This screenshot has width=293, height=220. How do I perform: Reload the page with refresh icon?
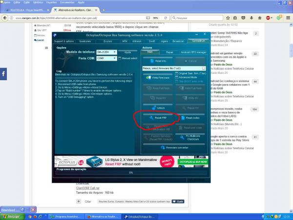(x=166, y=18)
